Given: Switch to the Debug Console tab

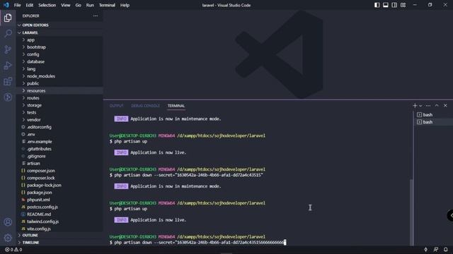Looking at the screenshot, I should [x=145, y=106].
